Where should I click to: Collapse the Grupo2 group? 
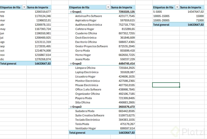(x=71, y=64)
